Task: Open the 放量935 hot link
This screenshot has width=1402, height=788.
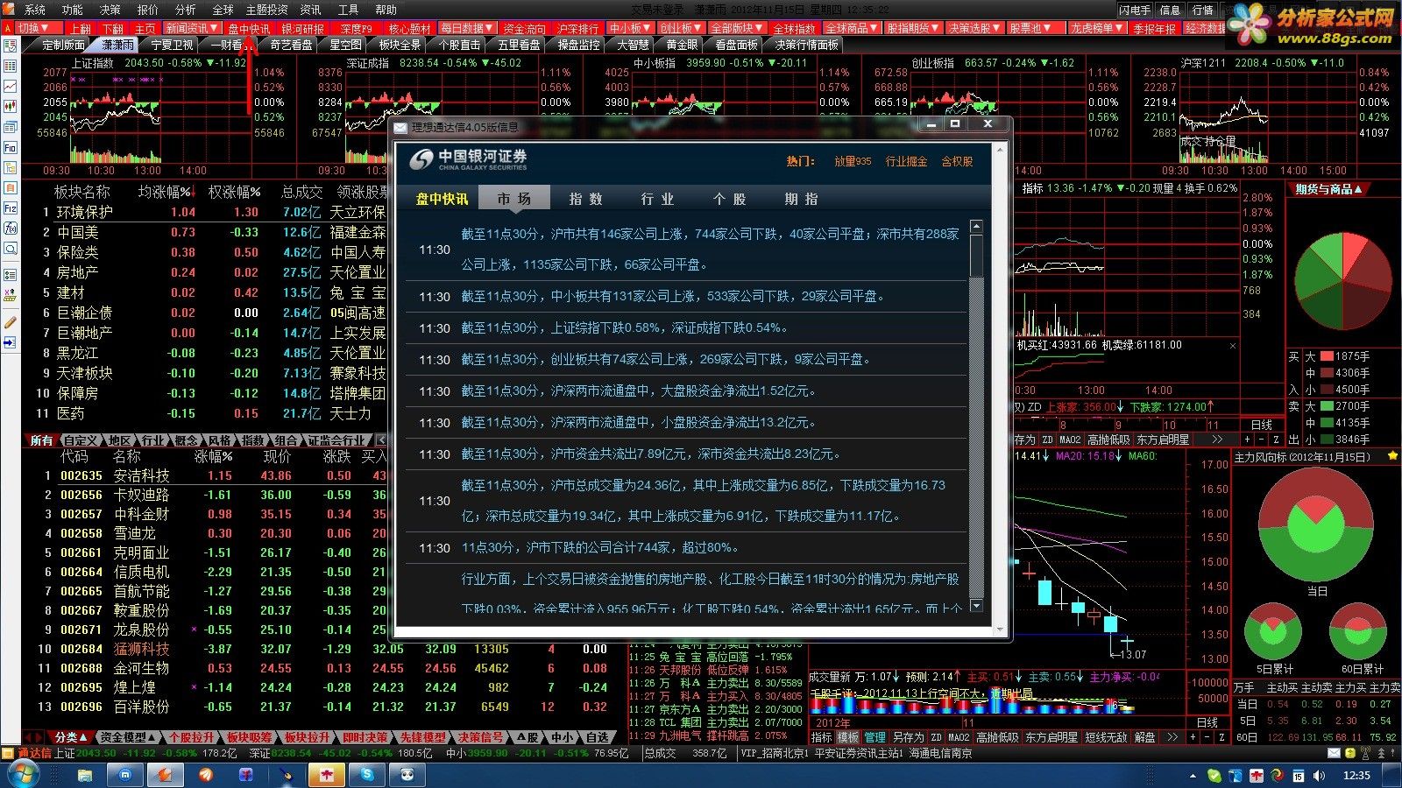Action: click(x=853, y=161)
